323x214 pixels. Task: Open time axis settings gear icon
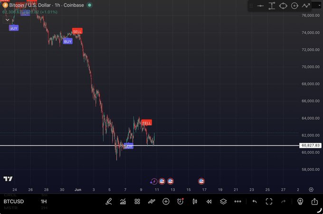311,189
